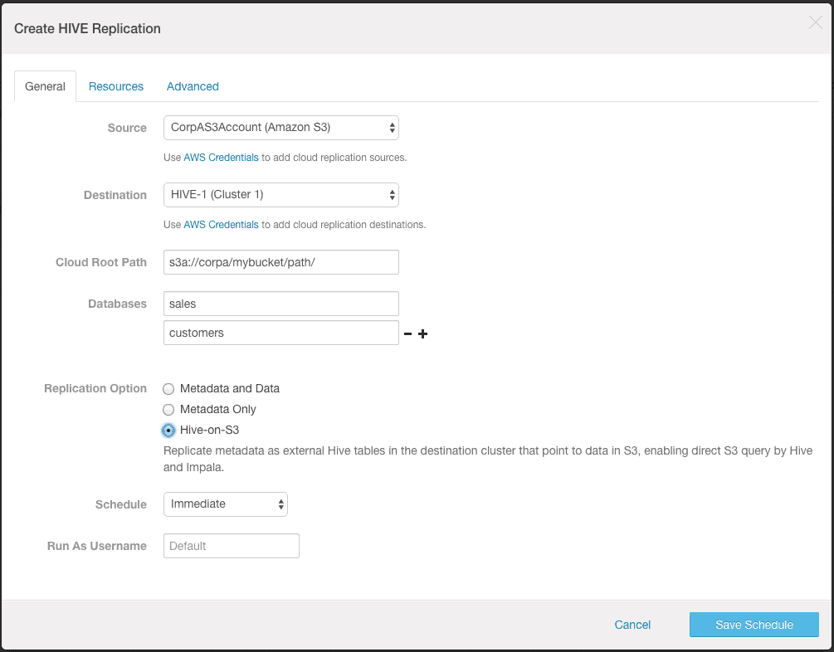Expand the Destination dropdown
This screenshot has height=652, width=834.
pos(281,195)
